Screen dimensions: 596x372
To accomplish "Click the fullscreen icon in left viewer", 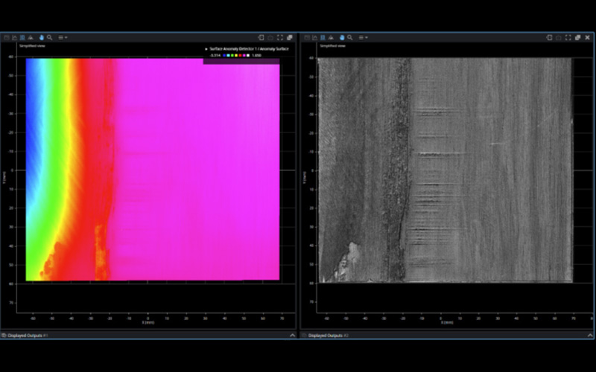I will [x=279, y=37].
